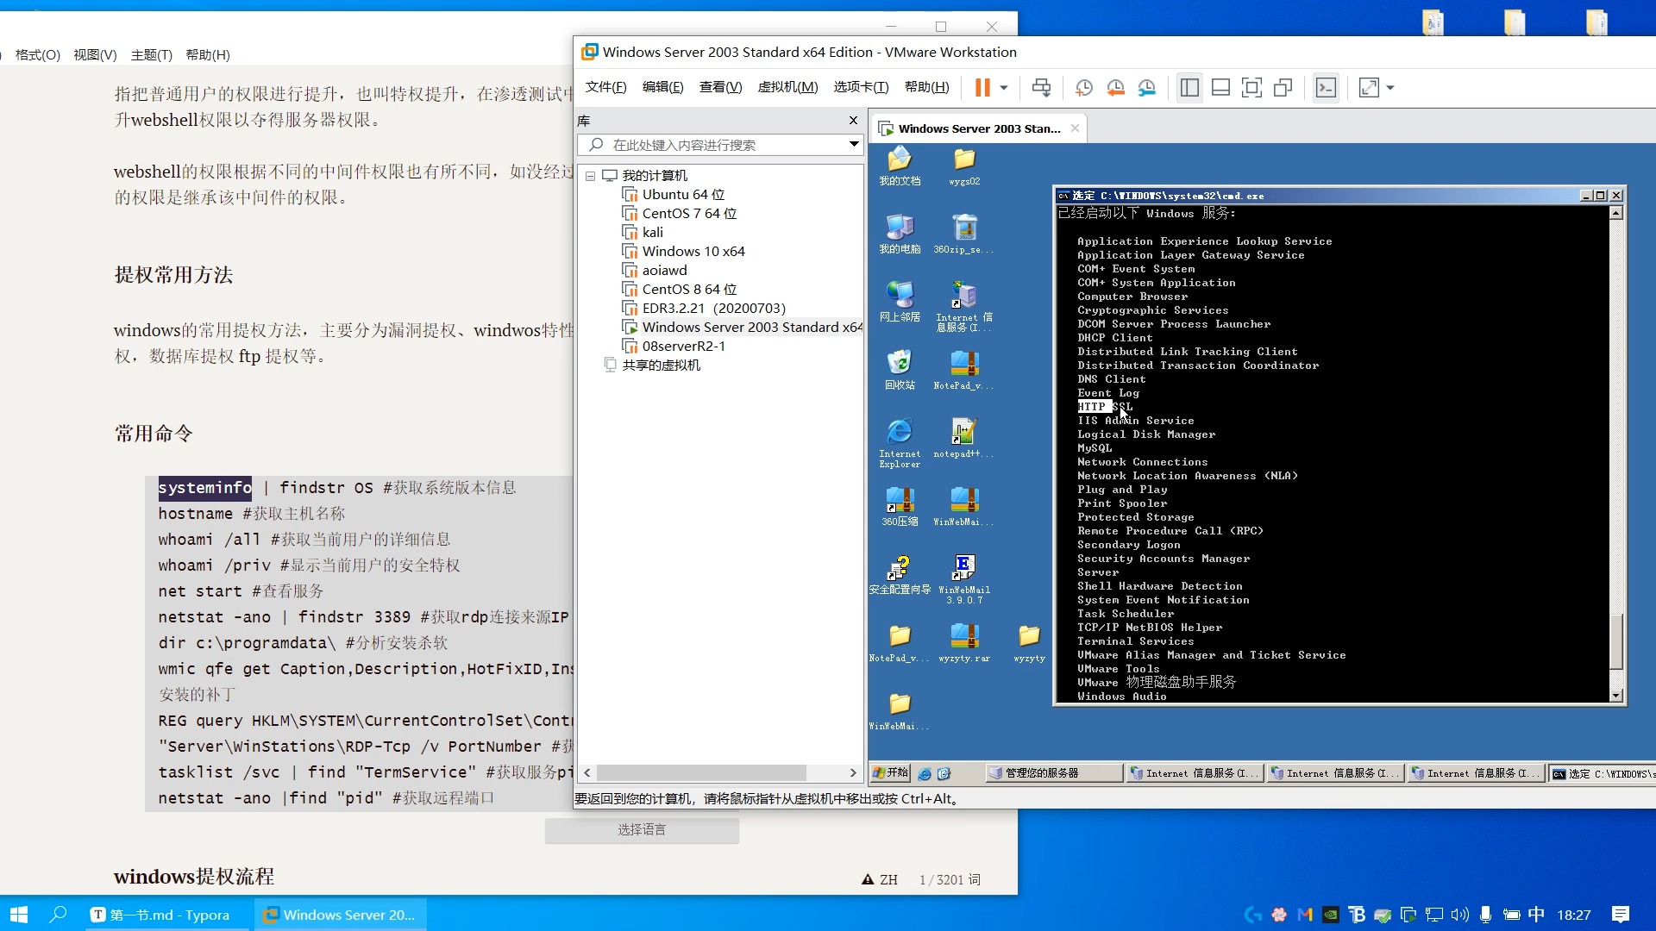Open the 查看(V) menu in VMware
Viewport: 1656px width, 931px height.
pyautogui.click(x=720, y=87)
